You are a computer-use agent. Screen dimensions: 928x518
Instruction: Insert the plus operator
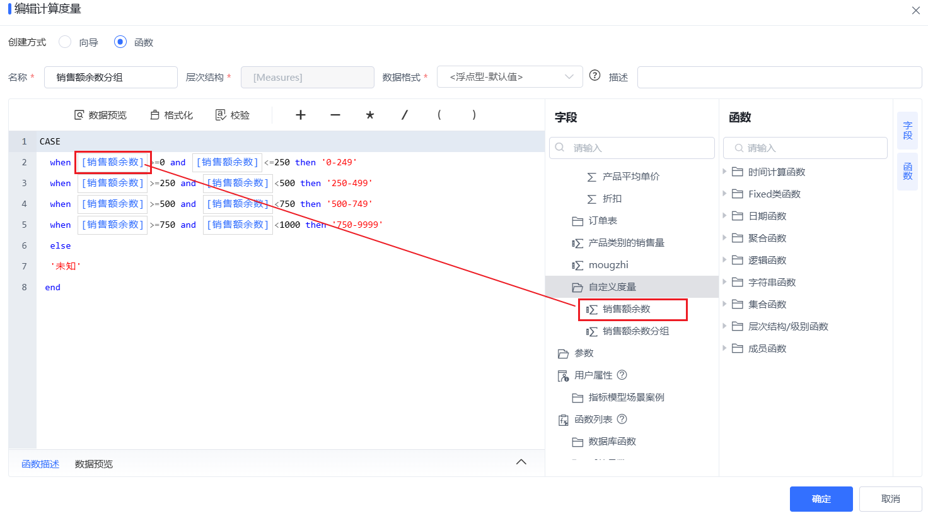pyautogui.click(x=301, y=115)
